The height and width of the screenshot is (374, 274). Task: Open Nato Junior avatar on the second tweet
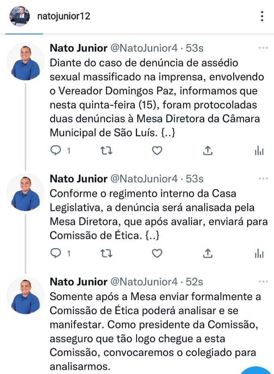tap(25, 192)
